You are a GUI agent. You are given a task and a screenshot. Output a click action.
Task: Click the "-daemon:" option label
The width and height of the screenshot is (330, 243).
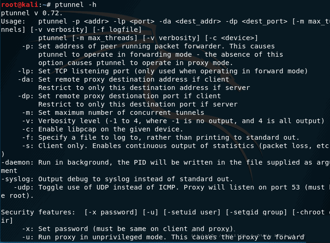17,162
